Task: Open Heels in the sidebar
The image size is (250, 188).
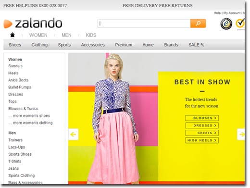Action: click(x=13, y=73)
